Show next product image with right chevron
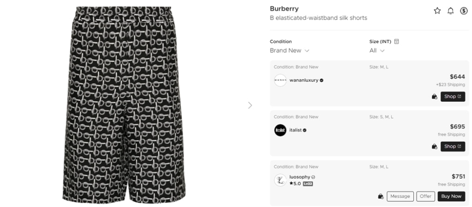This screenshot has width=472, height=207. (x=250, y=105)
